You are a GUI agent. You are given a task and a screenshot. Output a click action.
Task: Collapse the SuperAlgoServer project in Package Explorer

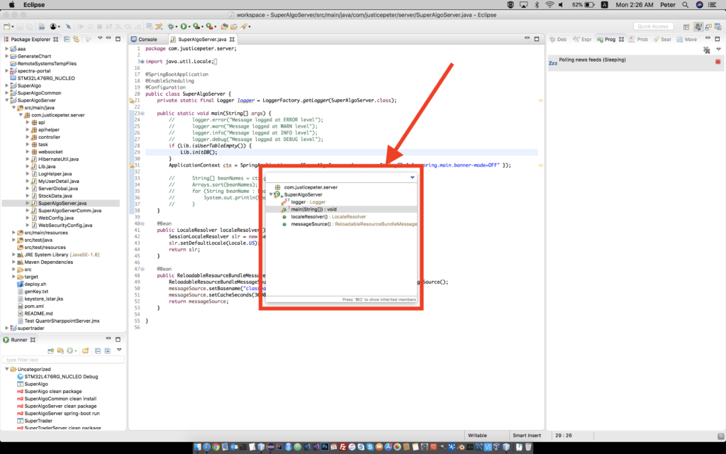tap(7, 100)
